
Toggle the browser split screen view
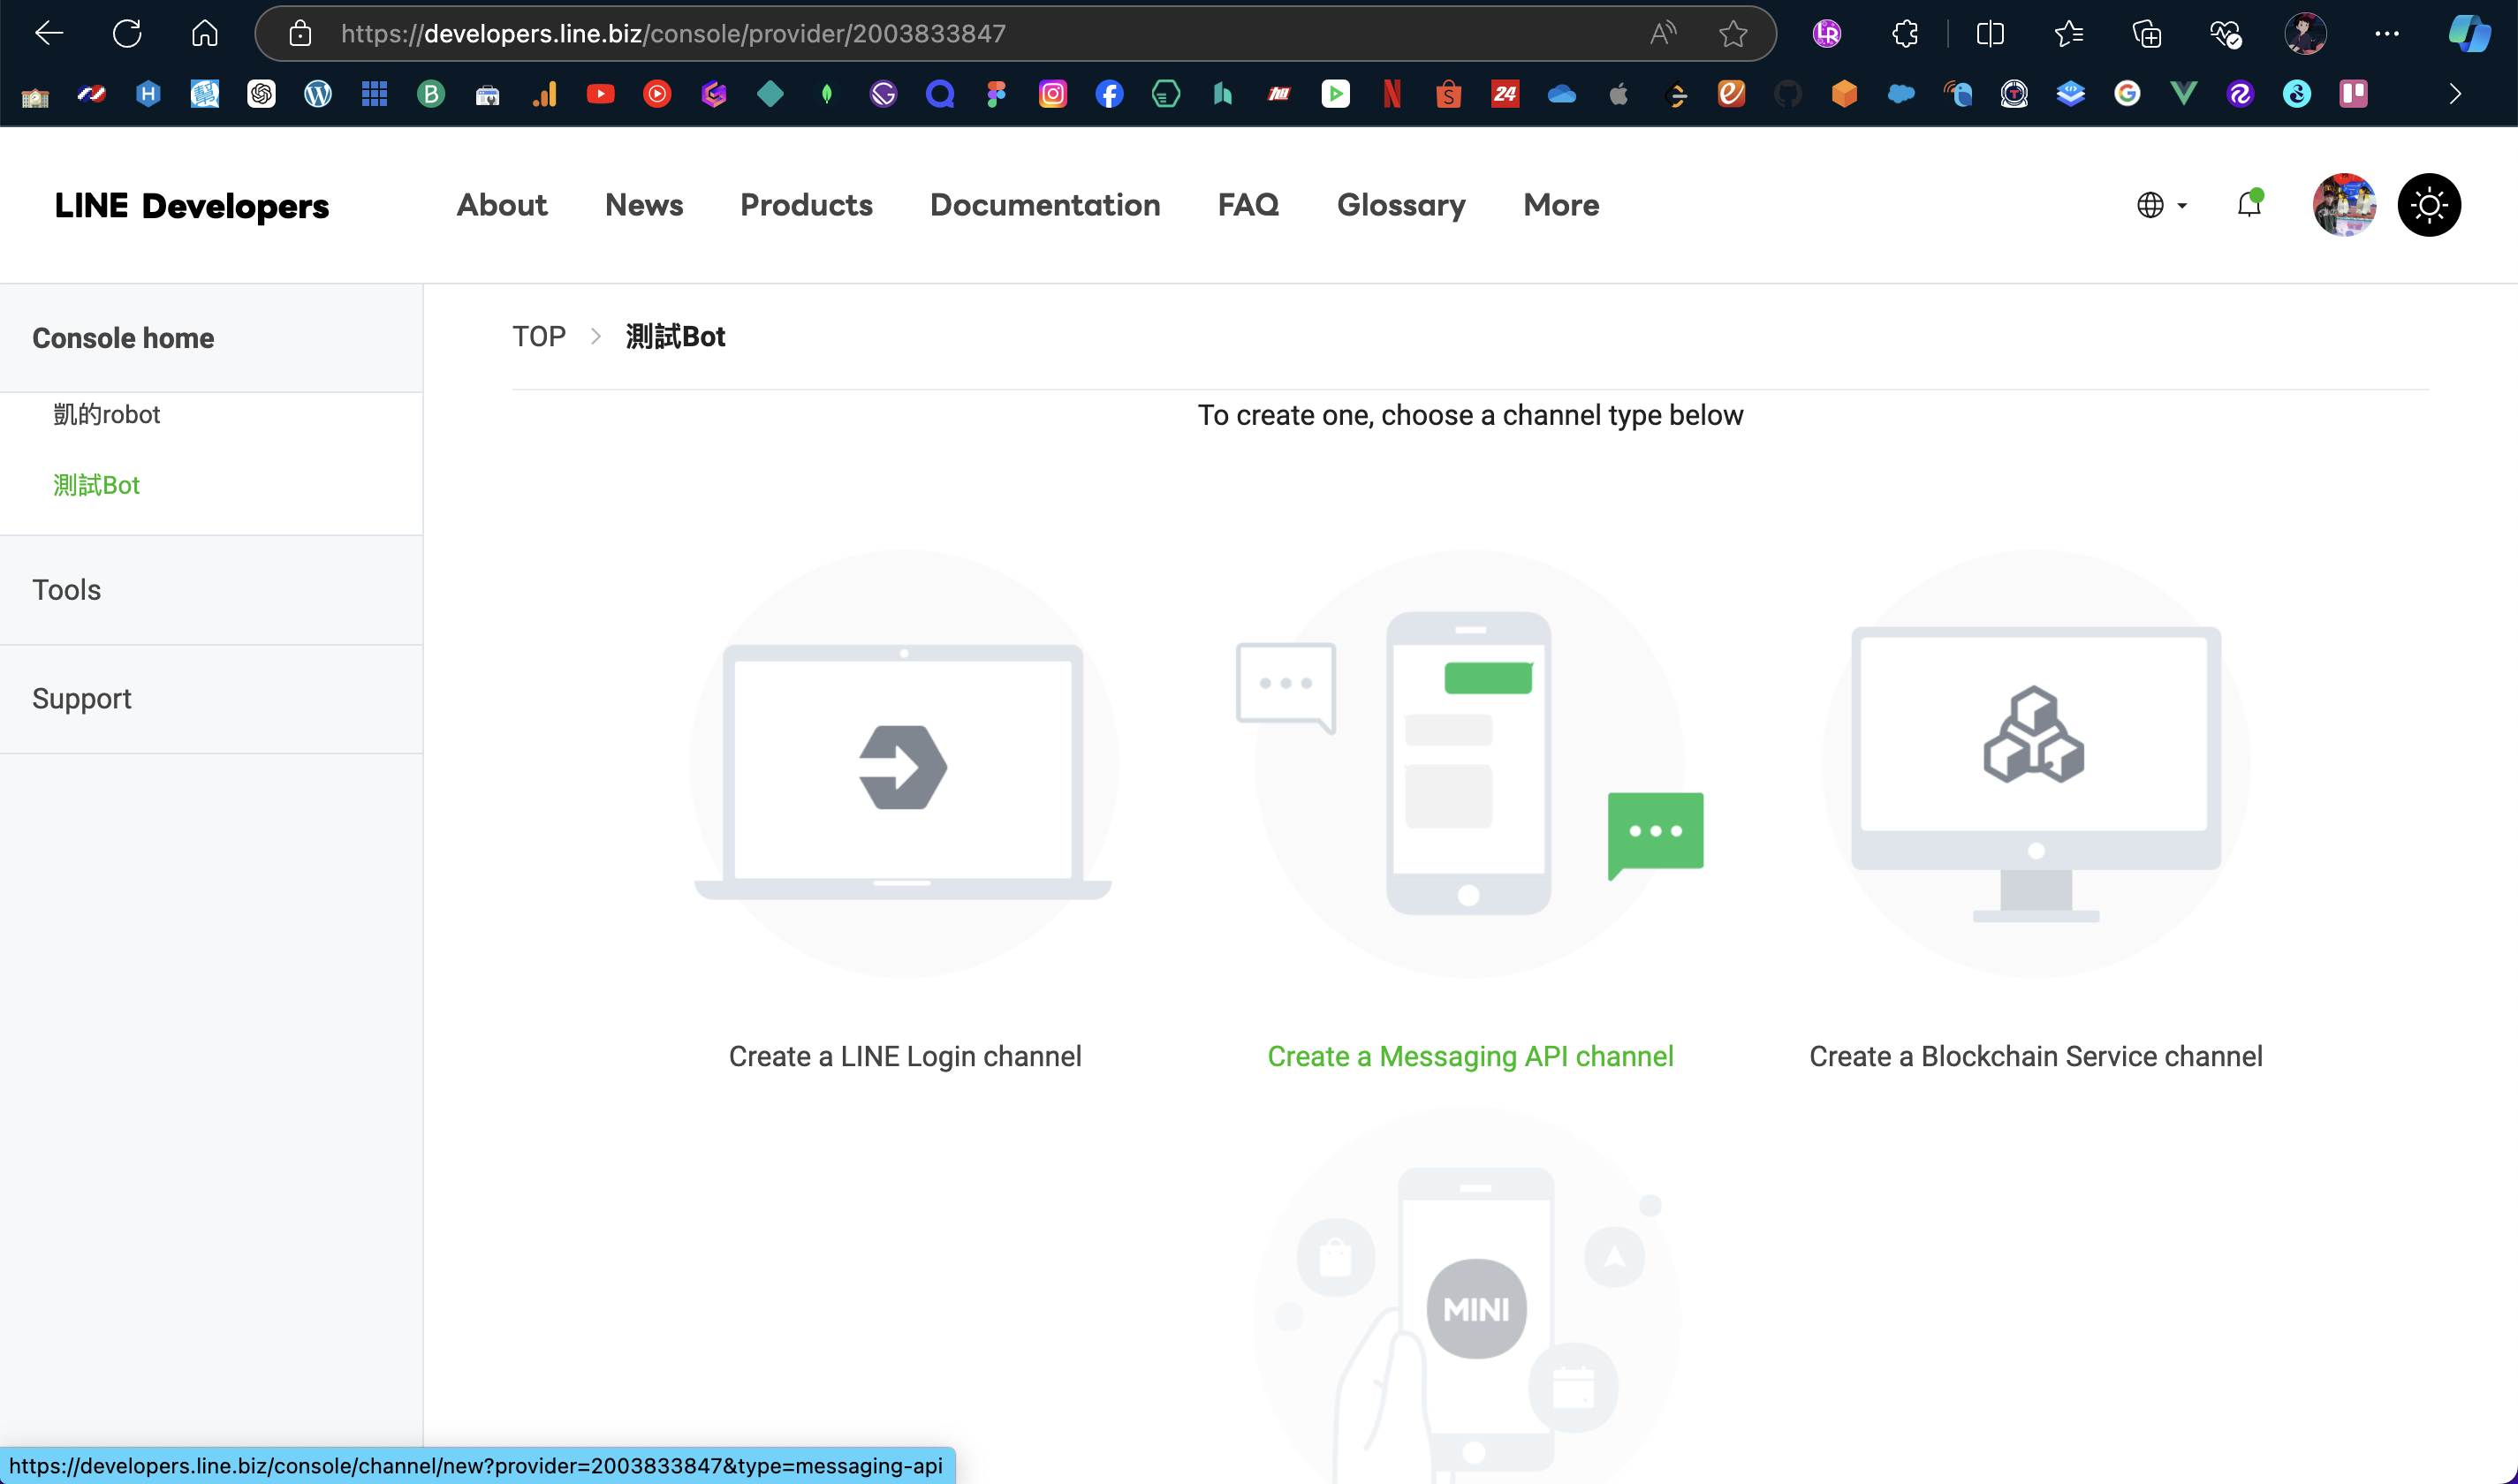tap(1988, 33)
